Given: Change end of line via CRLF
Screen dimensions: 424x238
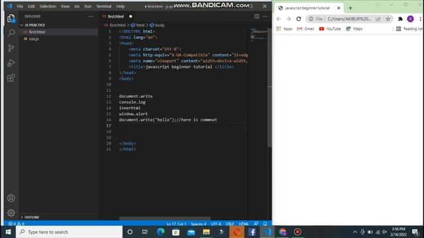Looking at the screenshot, I should pyautogui.click(x=230, y=224).
